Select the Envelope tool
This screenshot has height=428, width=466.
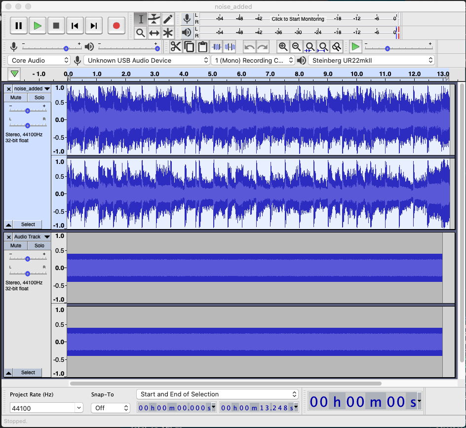click(x=155, y=19)
